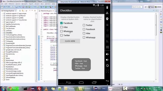Open the Project menu in Eclipse
Viewport: 163px width, 91px height.
[x=37, y=4]
